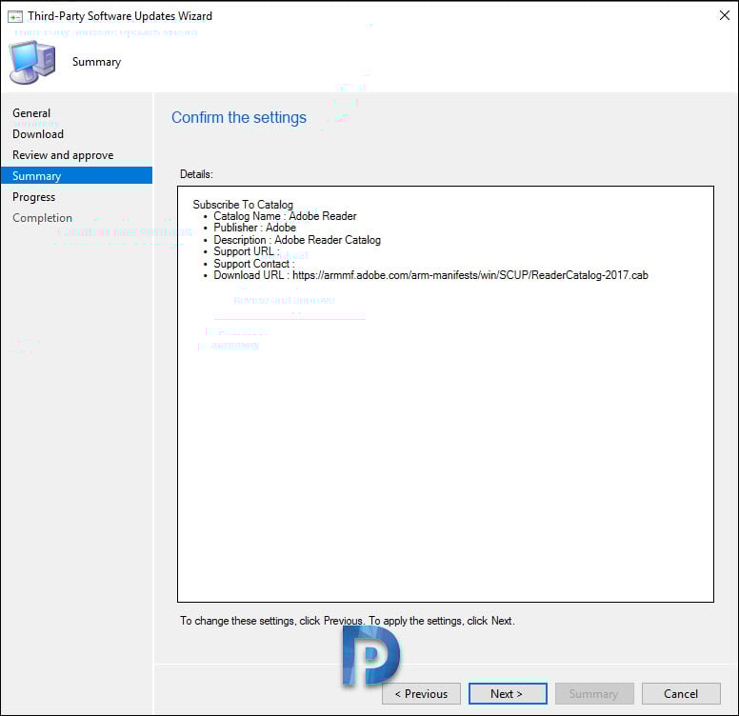Click the Catalog Name : Adobe Reader line
Viewport: 739px width, 716px height.
point(285,216)
